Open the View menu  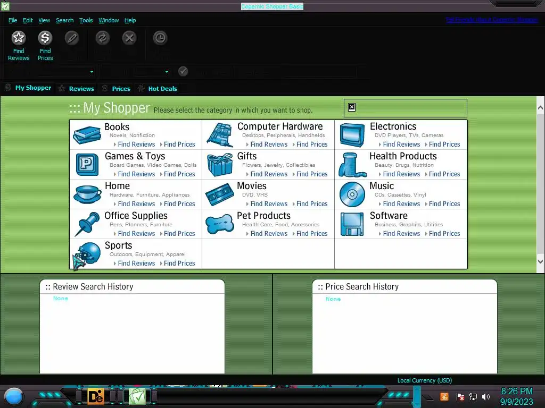point(44,20)
